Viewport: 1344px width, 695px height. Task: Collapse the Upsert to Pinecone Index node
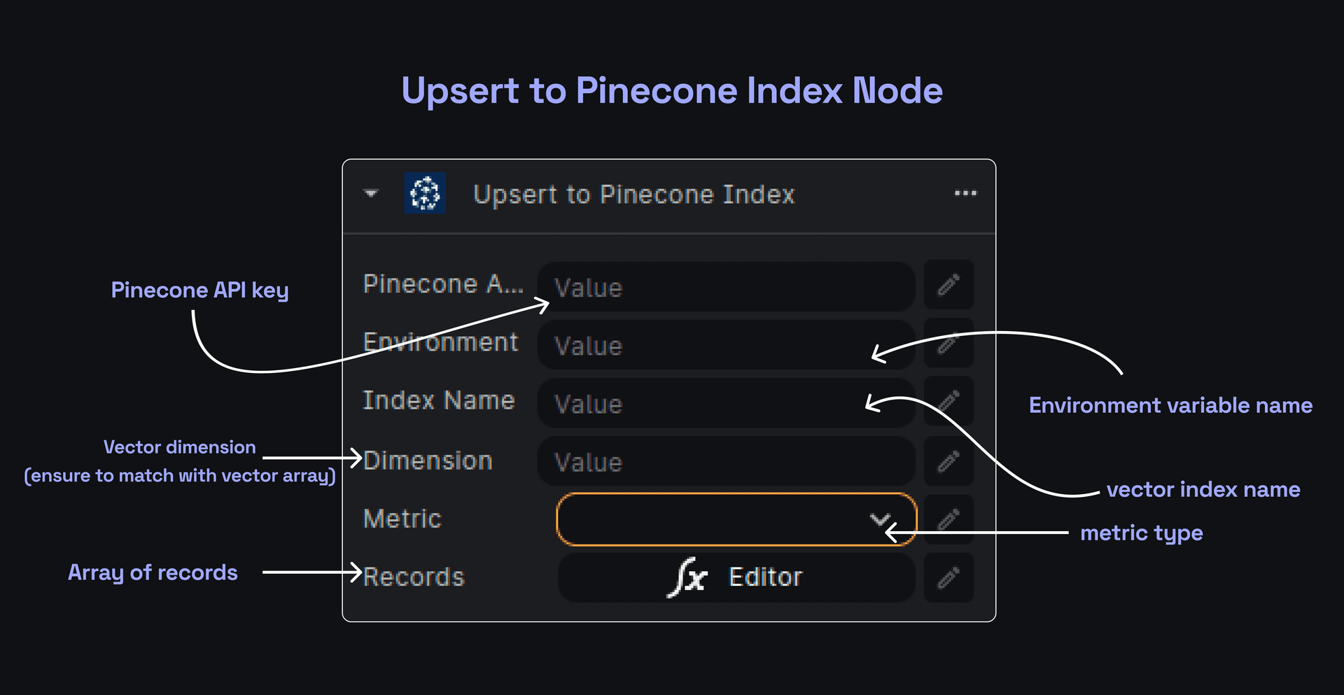click(x=370, y=194)
